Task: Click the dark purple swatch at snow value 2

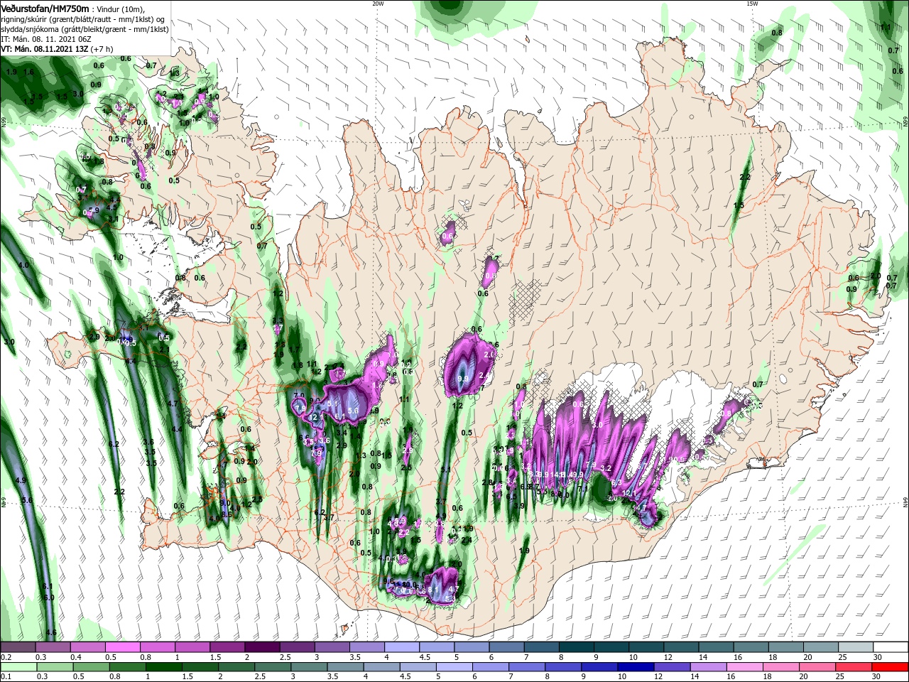Action: [262, 648]
